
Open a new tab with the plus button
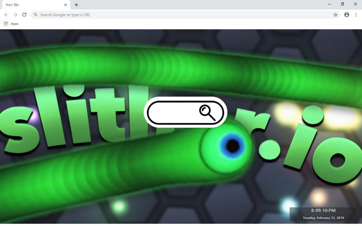[76, 5]
